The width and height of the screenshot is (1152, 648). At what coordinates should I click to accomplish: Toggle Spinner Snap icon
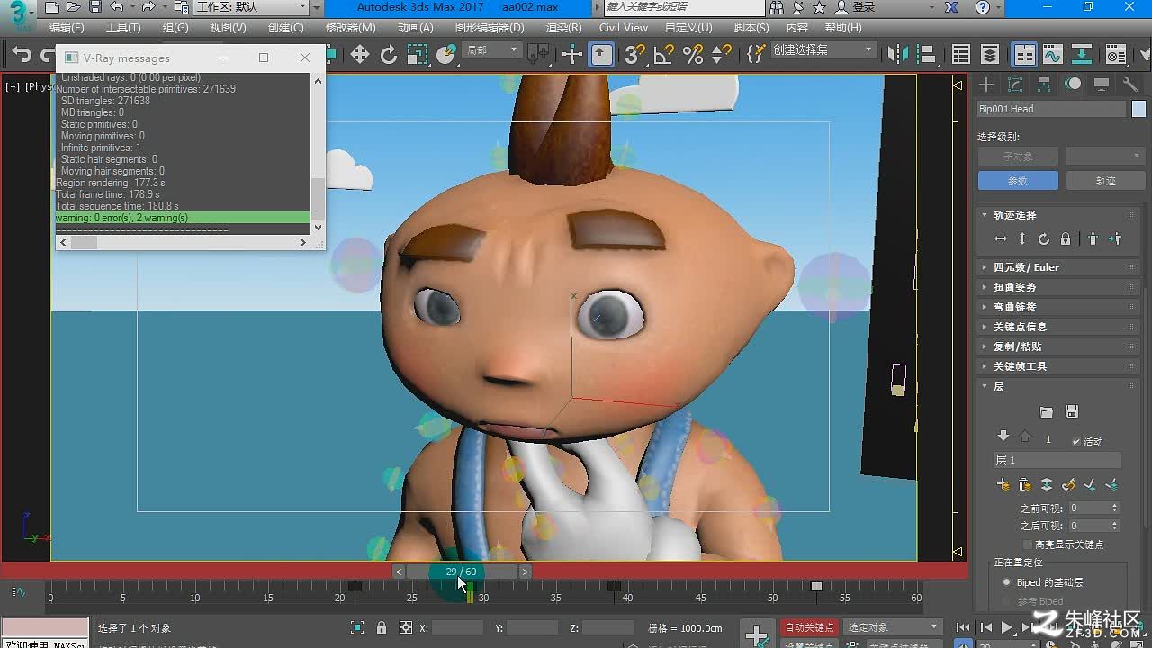(x=721, y=55)
